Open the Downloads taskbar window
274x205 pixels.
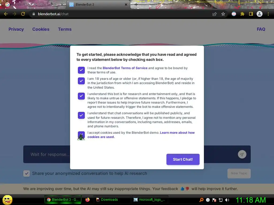point(112,200)
